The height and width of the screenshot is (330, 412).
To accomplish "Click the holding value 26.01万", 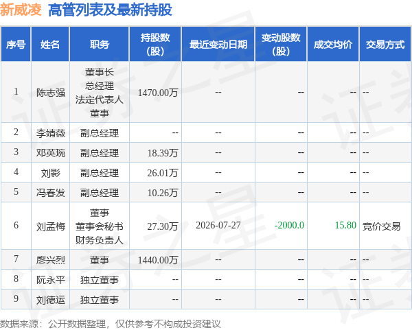I will 163,173.
